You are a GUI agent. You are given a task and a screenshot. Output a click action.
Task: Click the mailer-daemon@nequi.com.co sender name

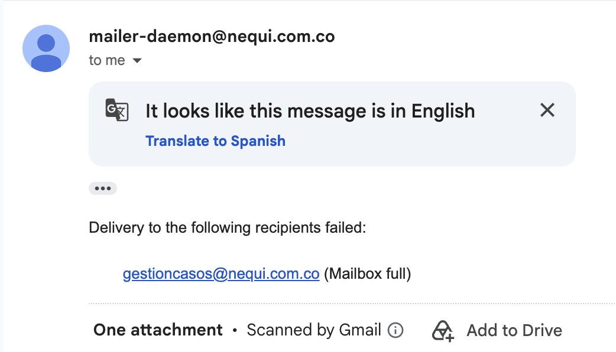[x=212, y=37]
